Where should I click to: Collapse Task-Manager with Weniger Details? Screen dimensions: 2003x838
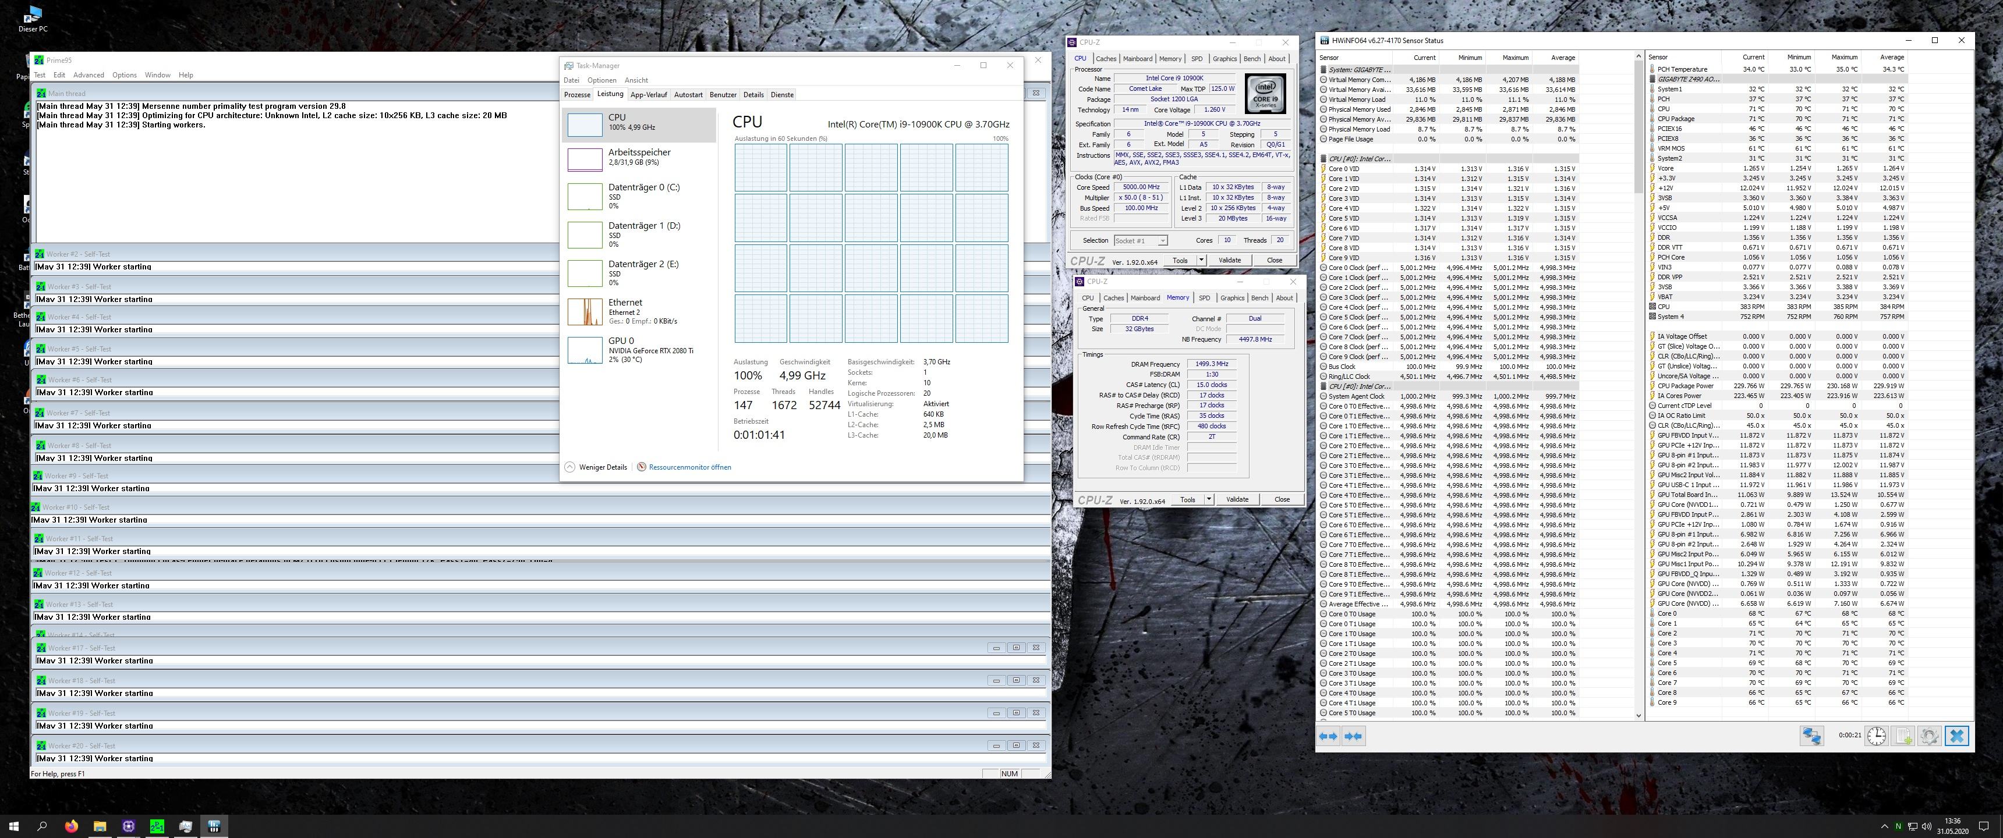(x=596, y=467)
